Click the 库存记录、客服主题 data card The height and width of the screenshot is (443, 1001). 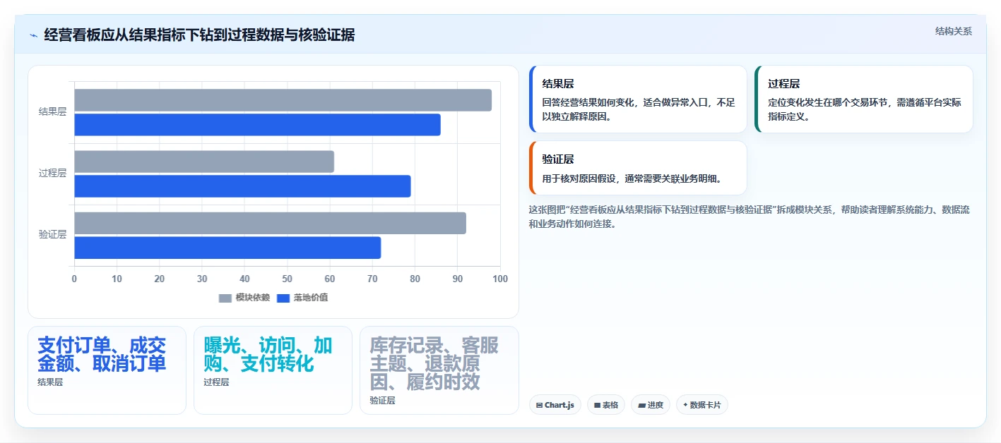click(439, 370)
